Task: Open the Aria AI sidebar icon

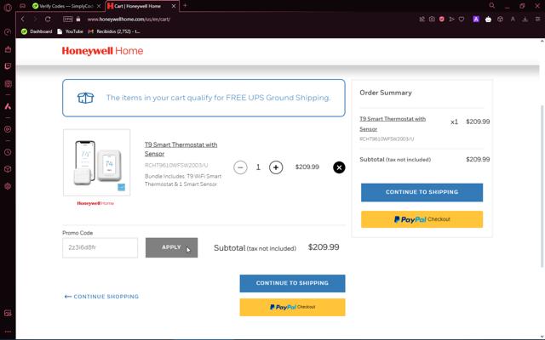Action: pos(8,106)
